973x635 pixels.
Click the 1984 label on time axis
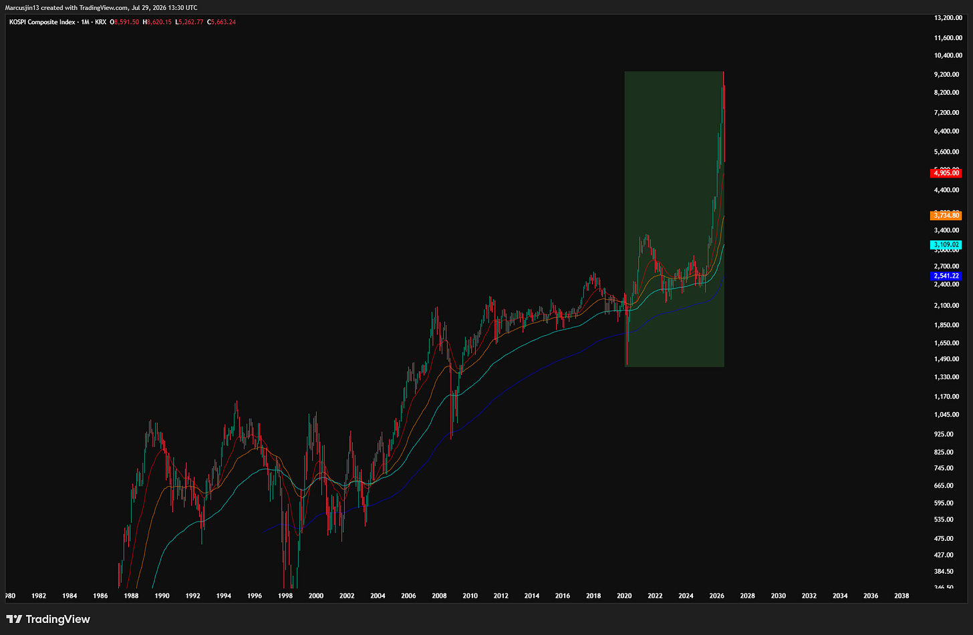tap(69, 596)
